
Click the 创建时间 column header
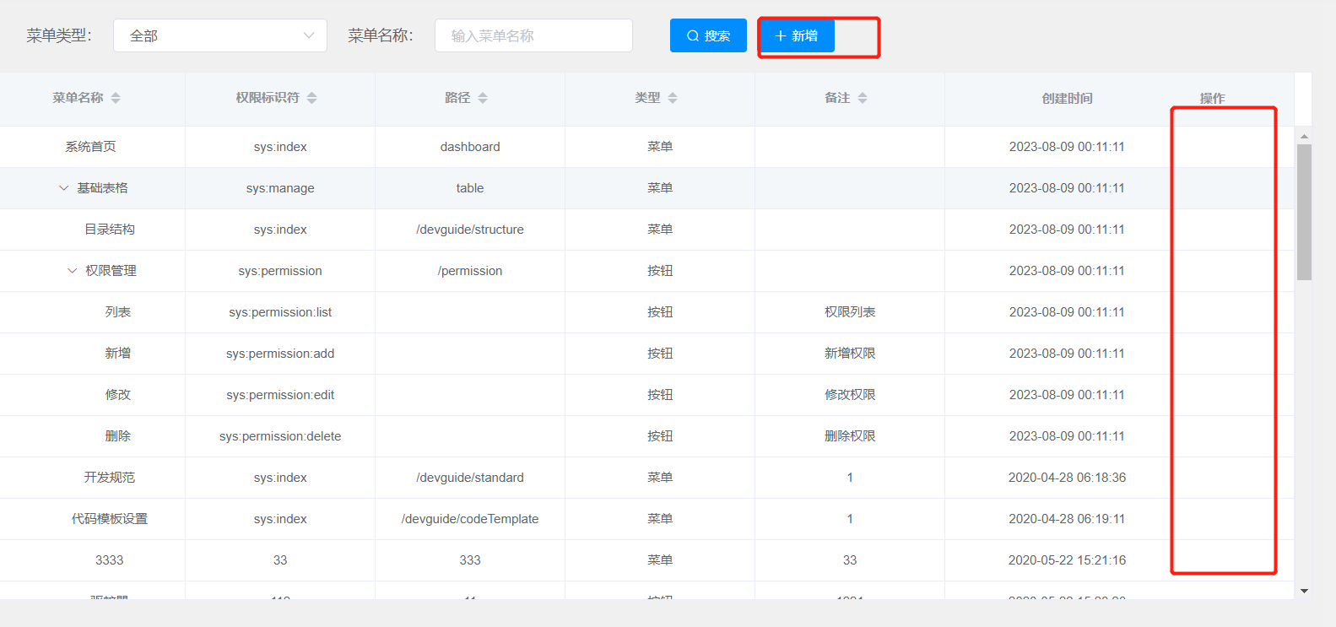tap(1067, 98)
